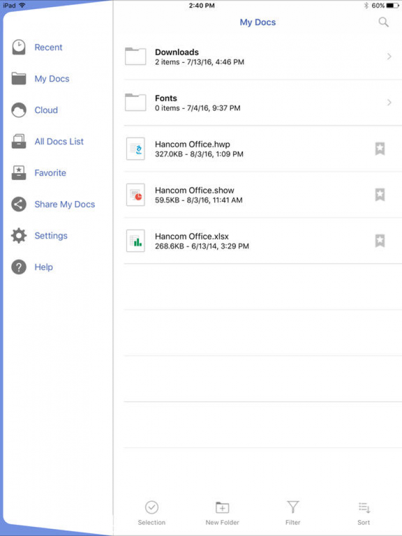Viewport: 402px width, 536px height.
Task: Toggle favorite bookmark for Hancom Office.hwp
Action: [x=380, y=148]
